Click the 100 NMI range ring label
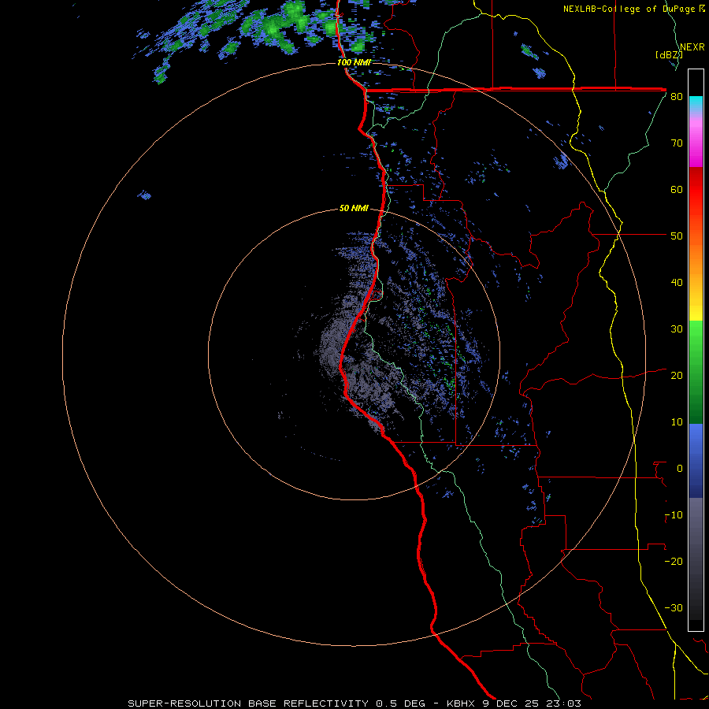The width and height of the screenshot is (709, 709). pyautogui.click(x=354, y=62)
